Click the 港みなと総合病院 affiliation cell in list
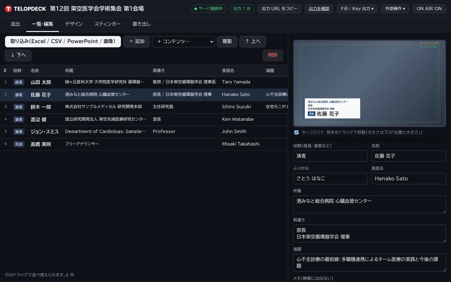Viewport: 451px width, 282px height. pos(98,94)
